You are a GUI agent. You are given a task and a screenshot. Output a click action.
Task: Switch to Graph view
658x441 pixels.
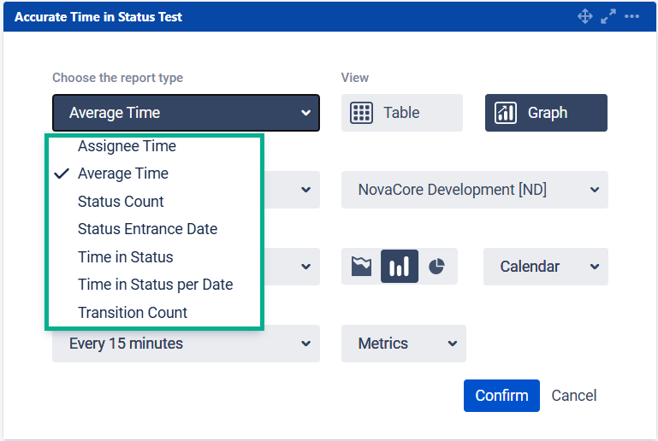(546, 113)
